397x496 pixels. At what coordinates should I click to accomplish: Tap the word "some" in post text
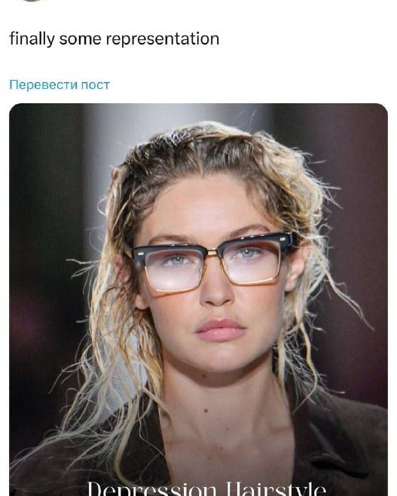pyautogui.click(x=81, y=39)
